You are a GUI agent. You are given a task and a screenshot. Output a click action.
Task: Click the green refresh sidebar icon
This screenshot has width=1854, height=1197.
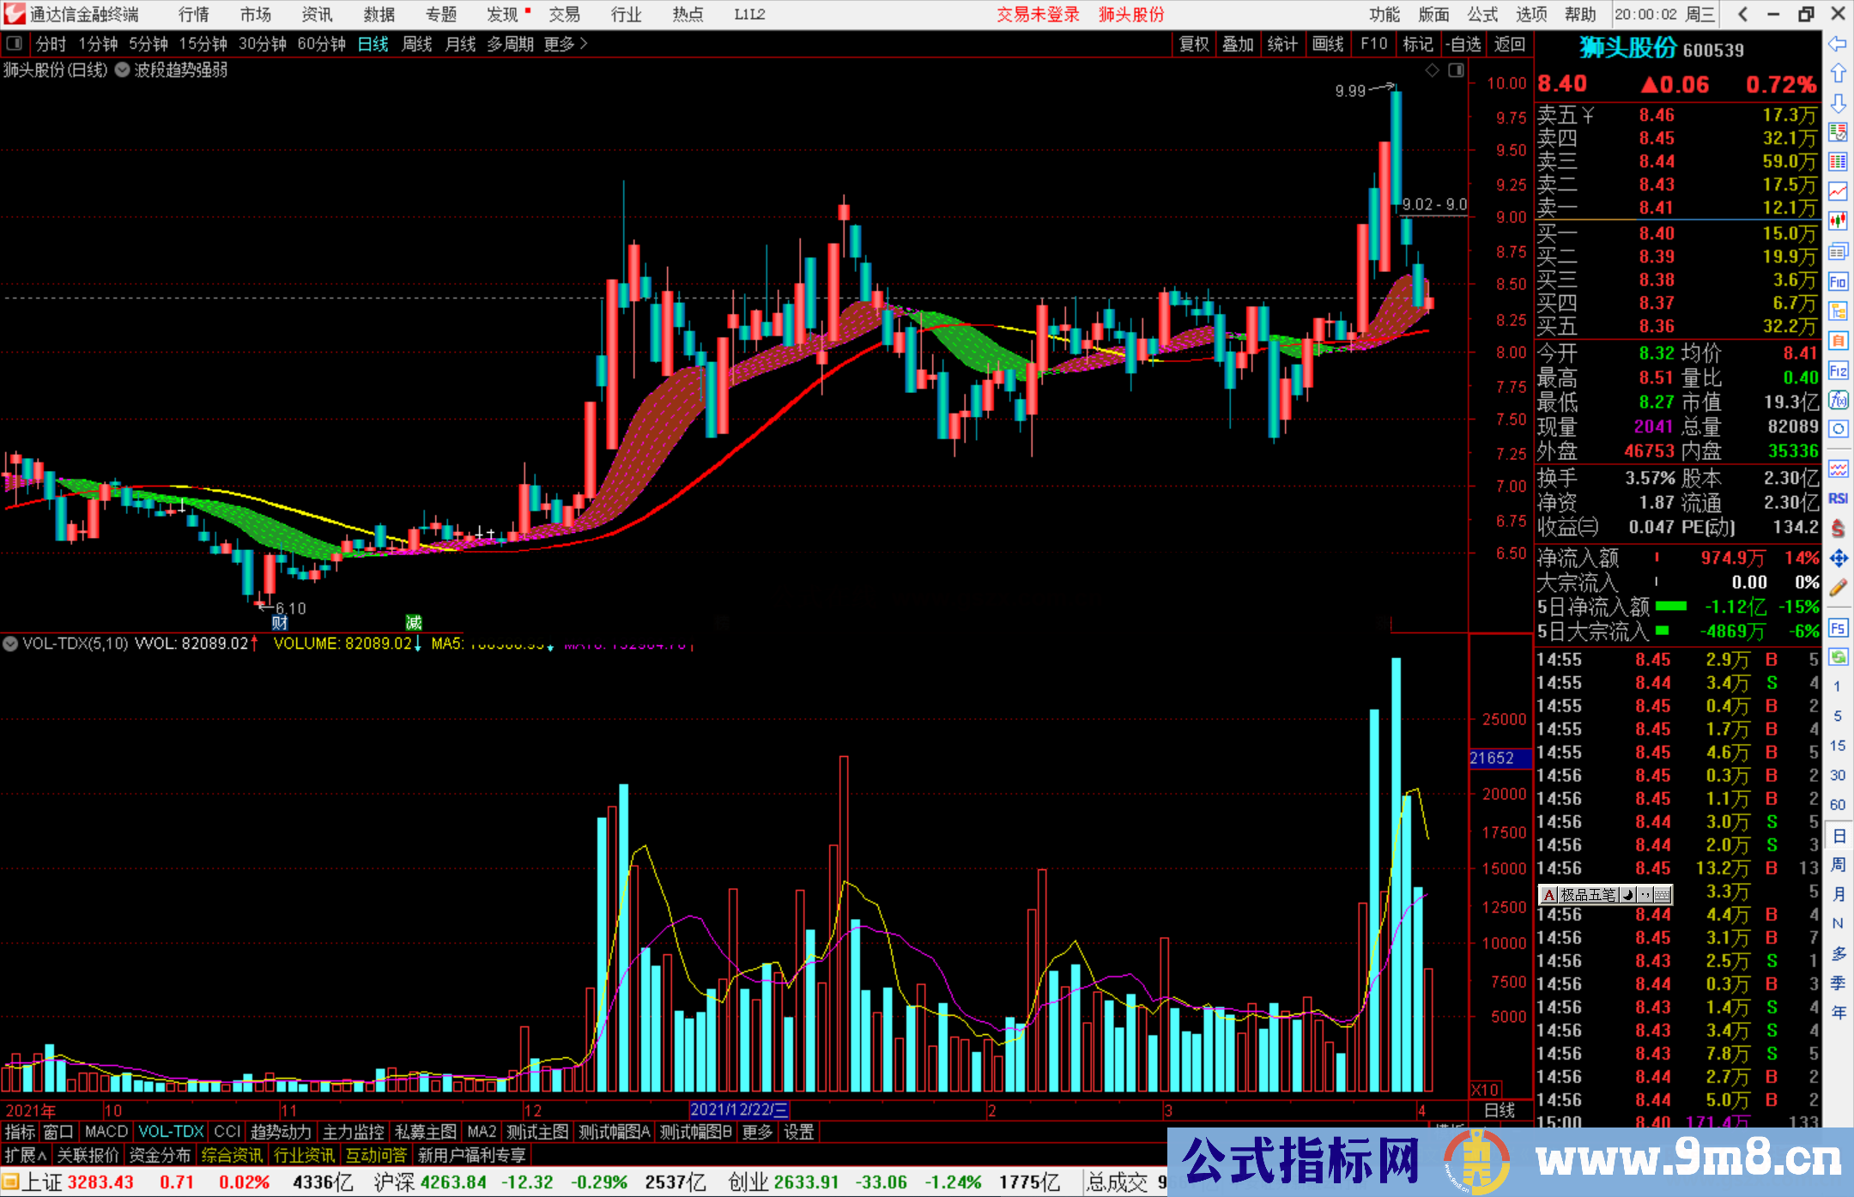click(x=1837, y=657)
